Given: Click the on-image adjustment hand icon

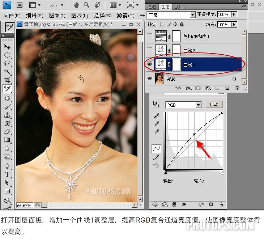Looking at the screenshot, I should [156, 105].
